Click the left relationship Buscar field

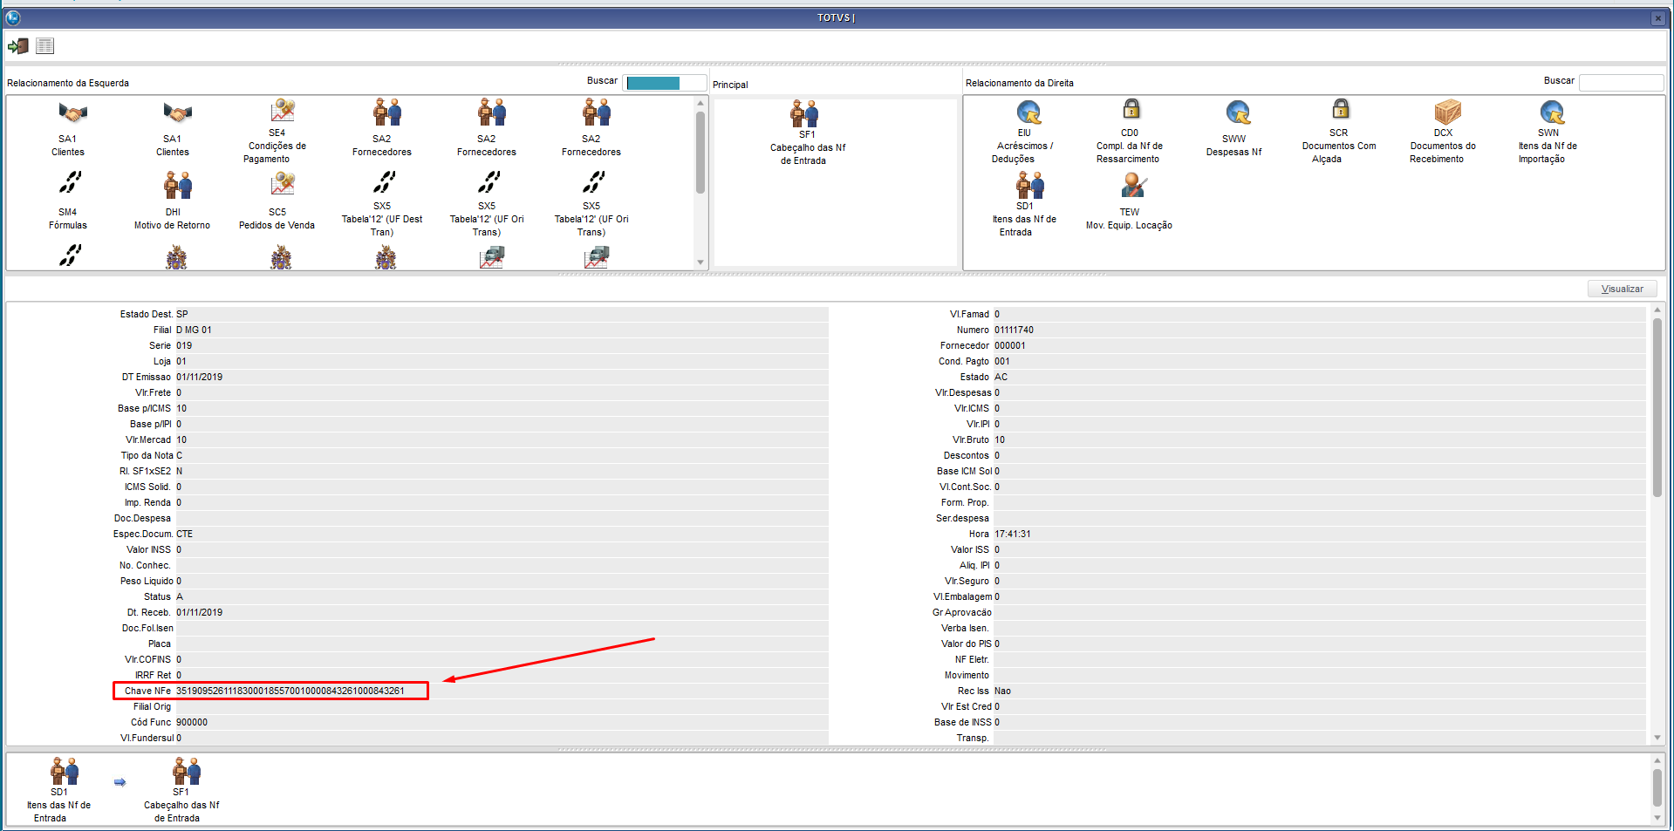pyautogui.click(x=664, y=83)
